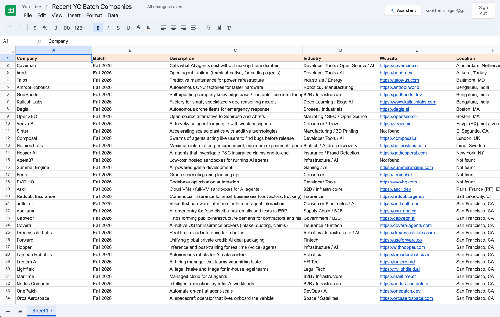Click the select-all corner box
500x317 pixels.
[8, 50]
